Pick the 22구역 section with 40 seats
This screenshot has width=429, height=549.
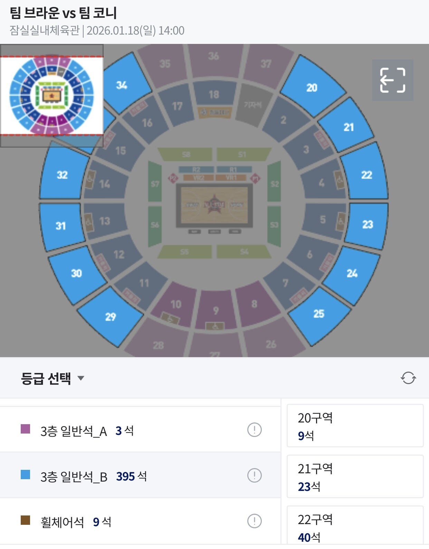(355, 525)
